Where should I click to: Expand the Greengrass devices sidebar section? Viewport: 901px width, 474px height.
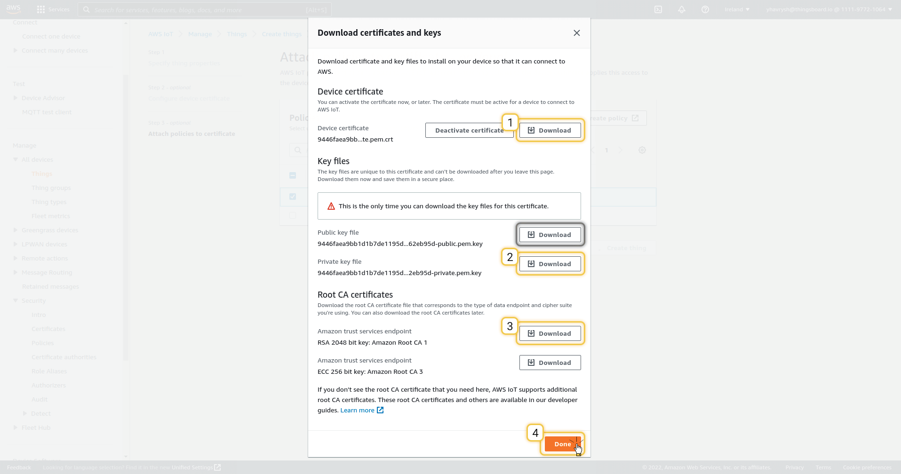16,230
